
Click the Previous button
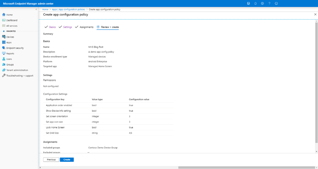click(51, 159)
